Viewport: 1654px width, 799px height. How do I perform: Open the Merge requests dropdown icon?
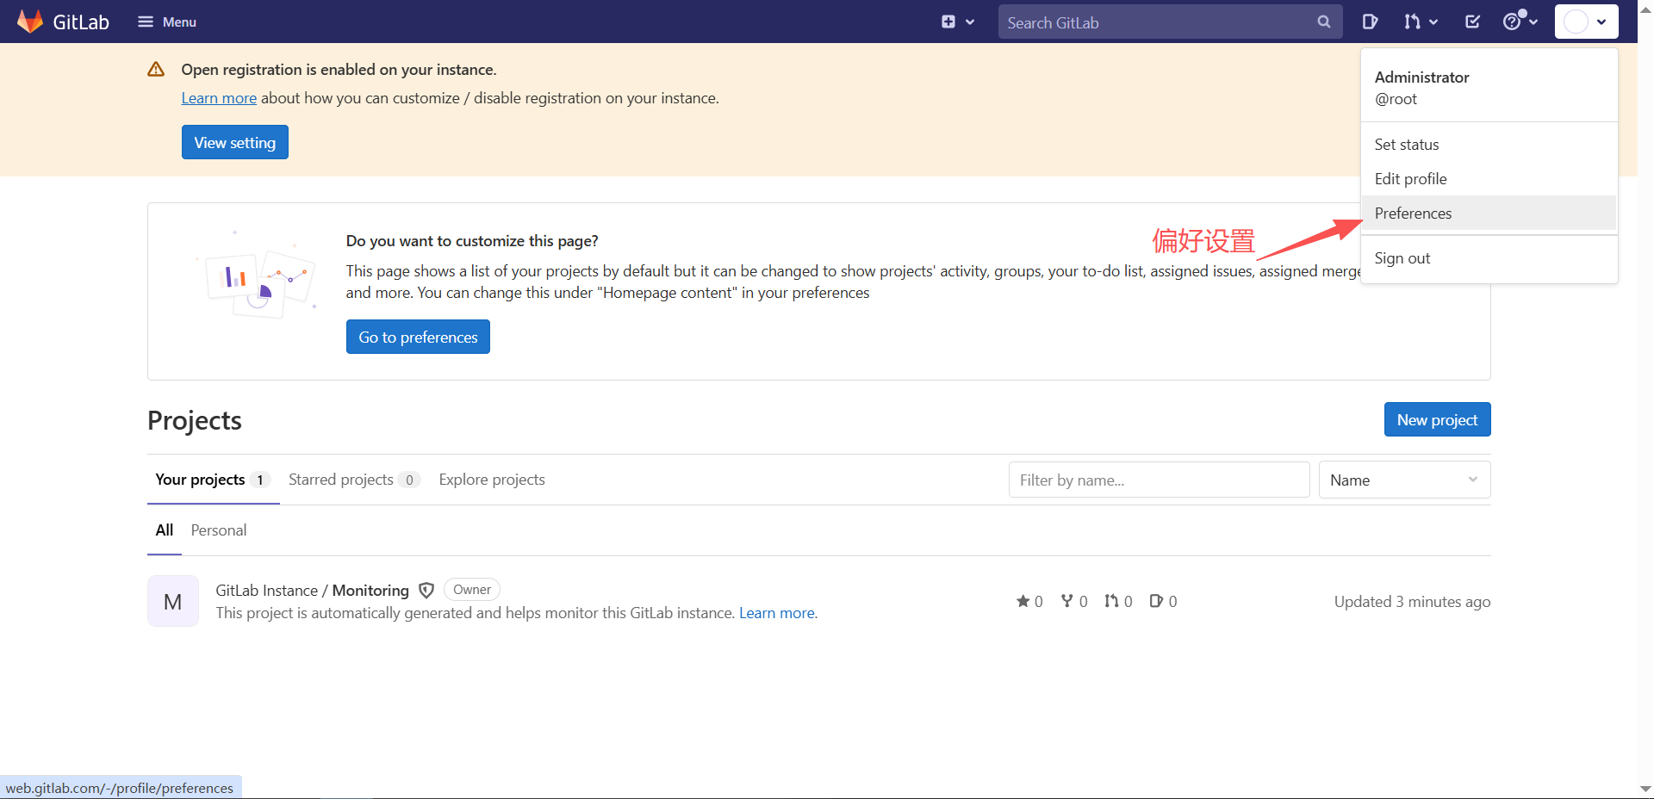(x=1421, y=22)
